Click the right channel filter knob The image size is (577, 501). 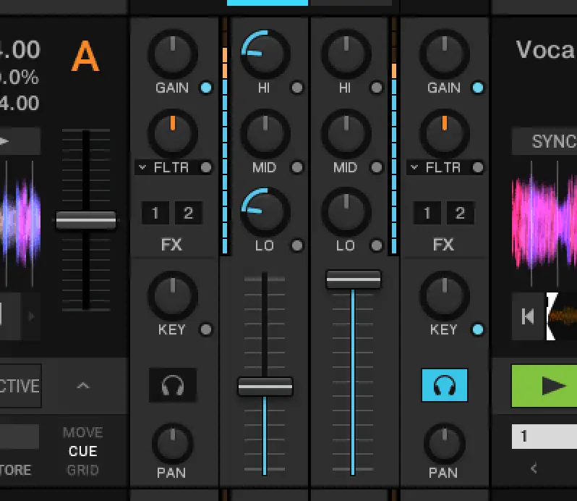point(445,134)
